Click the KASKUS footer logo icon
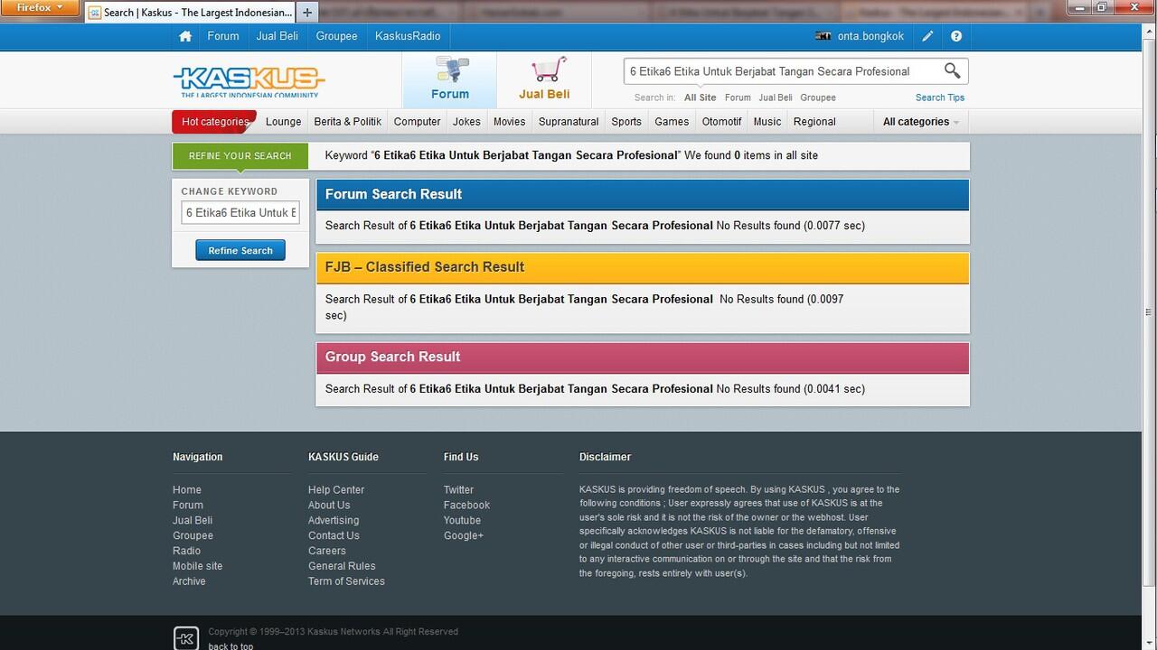Viewport: 1157px width, 650px height. pos(185,637)
